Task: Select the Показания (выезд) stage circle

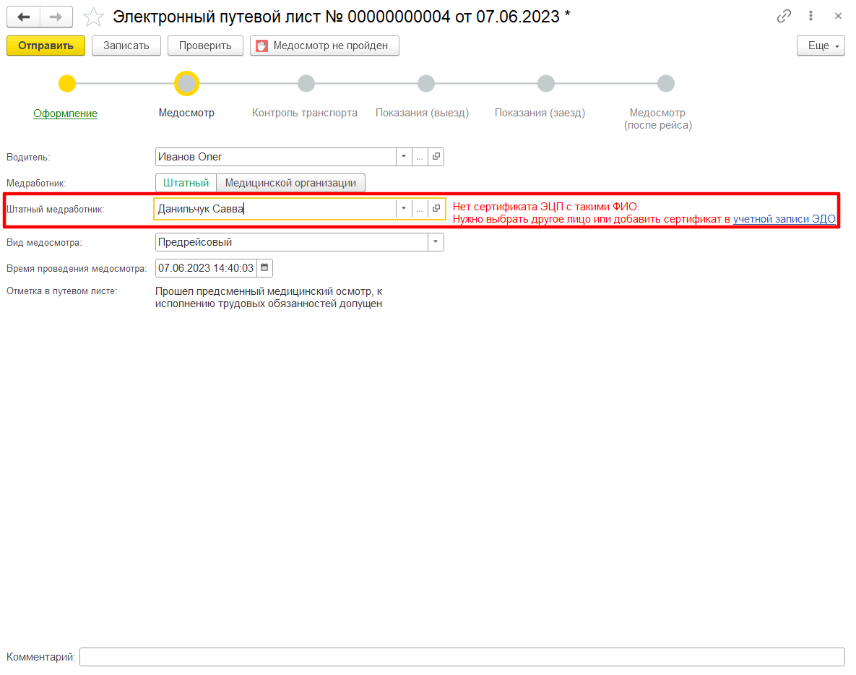Action: [425, 84]
